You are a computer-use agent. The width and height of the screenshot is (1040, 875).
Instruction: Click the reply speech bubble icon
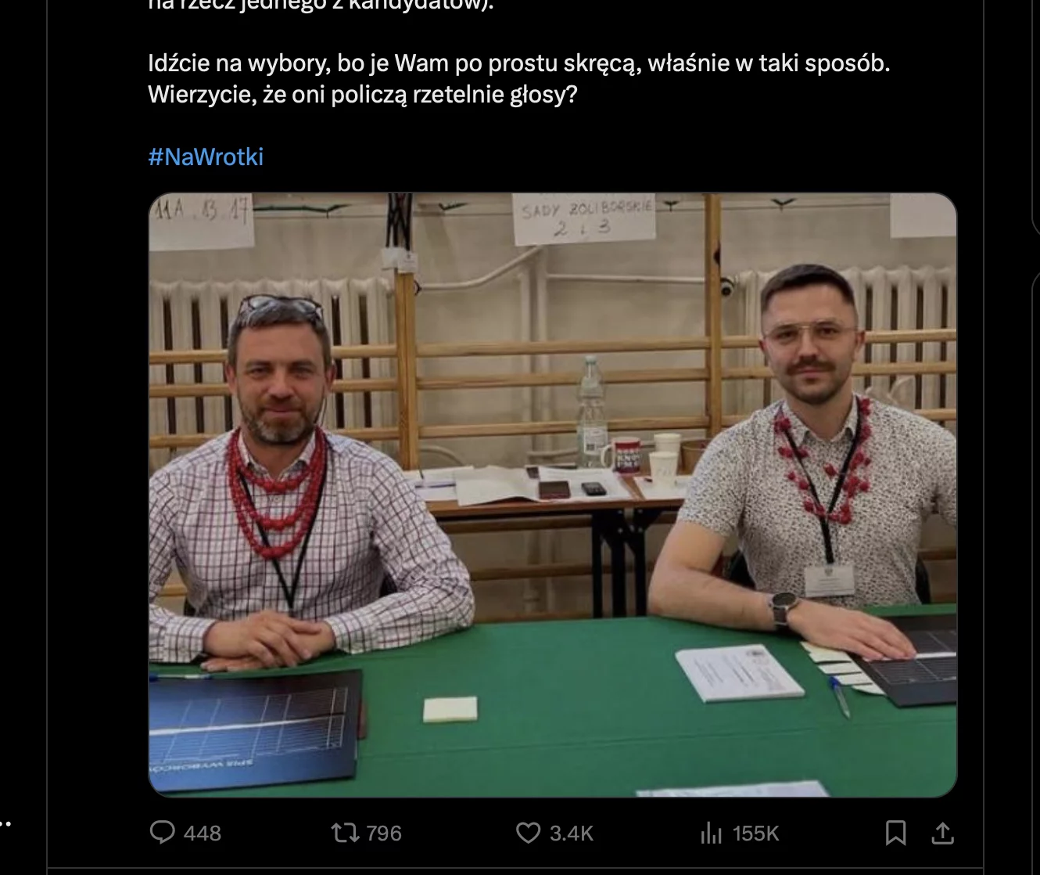[162, 833]
